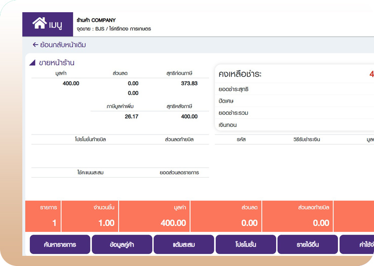Click the ใช้คะแนนสะสม header

point(90,173)
